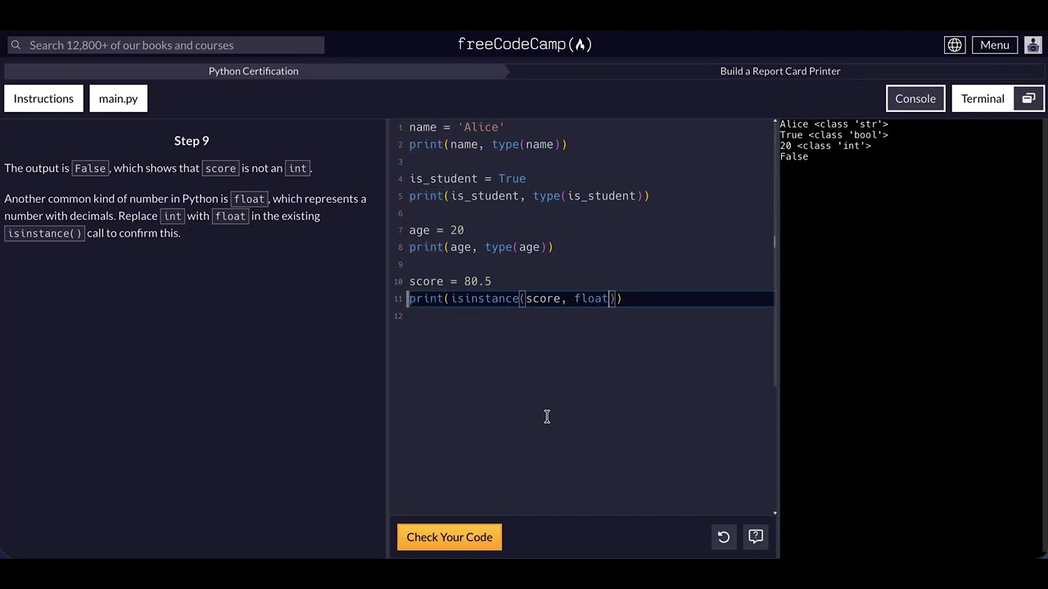Open the help question icon
Image resolution: width=1048 pixels, height=589 pixels.
(x=756, y=537)
